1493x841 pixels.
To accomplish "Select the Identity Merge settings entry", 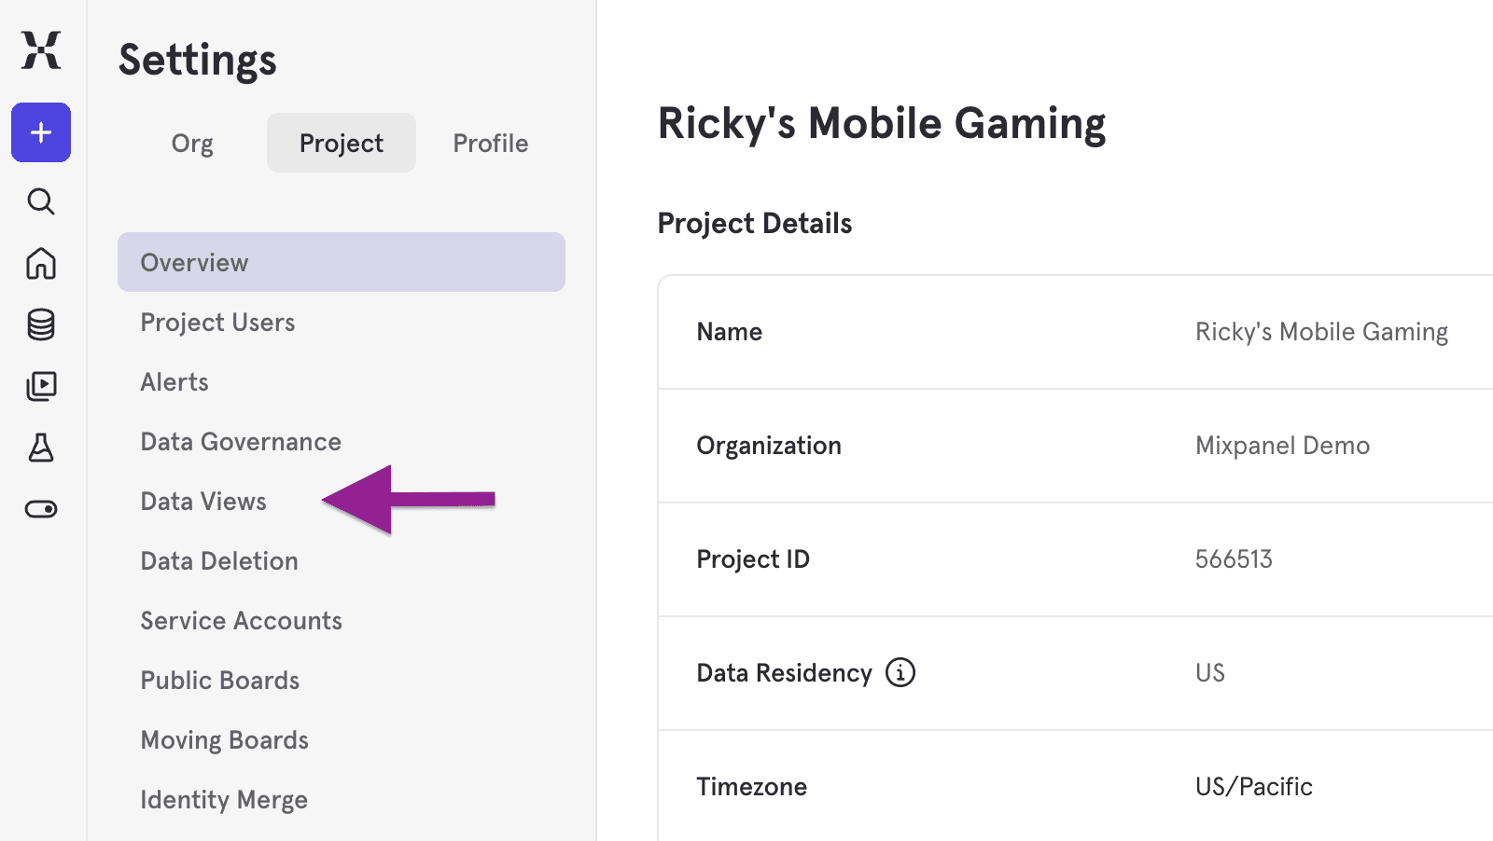I will point(224,799).
